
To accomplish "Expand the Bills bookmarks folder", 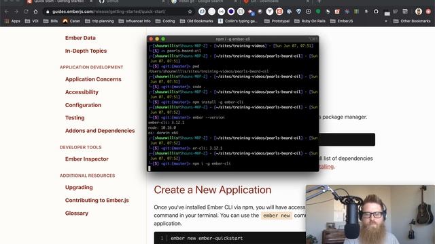I will 50,21.
